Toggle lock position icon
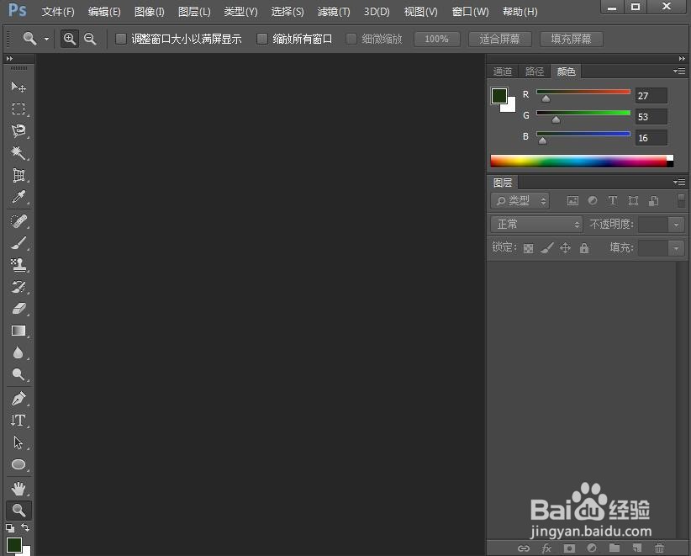This screenshot has height=556, width=691. [x=566, y=248]
